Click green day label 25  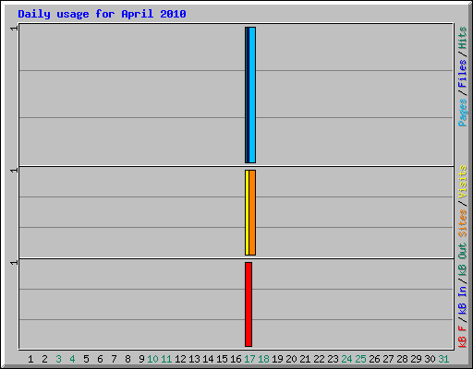[x=360, y=359]
